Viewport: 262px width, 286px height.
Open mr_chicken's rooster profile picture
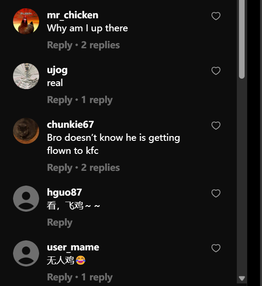click(x=26, y=21)
